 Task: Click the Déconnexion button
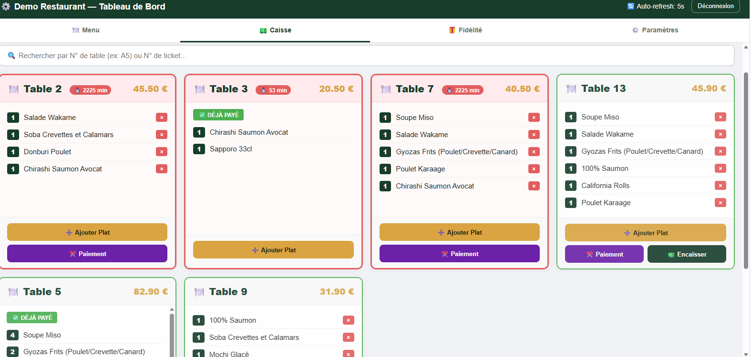pos(716,6)
